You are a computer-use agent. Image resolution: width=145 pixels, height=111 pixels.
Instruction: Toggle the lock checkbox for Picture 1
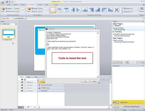(x=25, y=88)
